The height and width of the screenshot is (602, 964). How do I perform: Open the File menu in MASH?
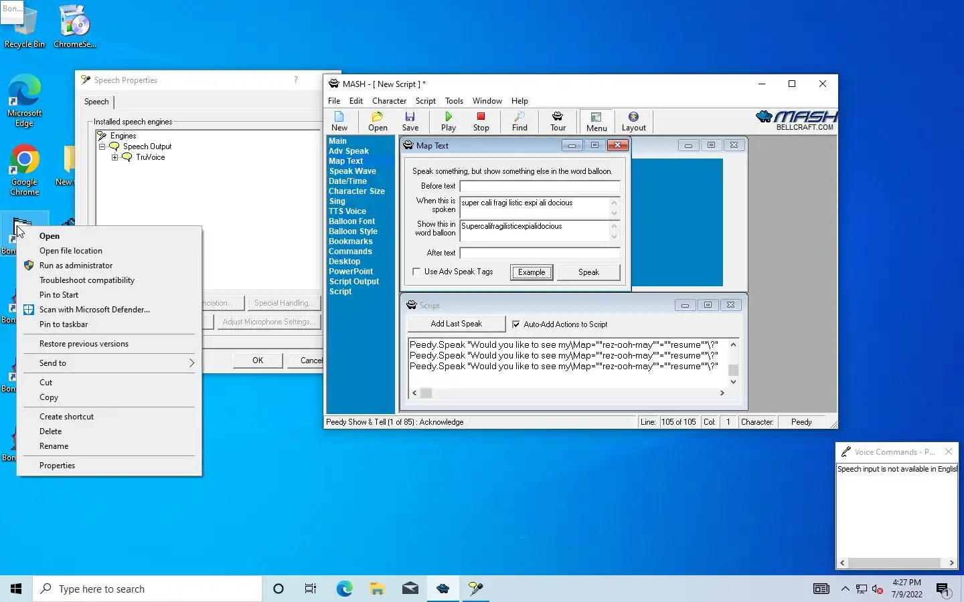point(334,101)
